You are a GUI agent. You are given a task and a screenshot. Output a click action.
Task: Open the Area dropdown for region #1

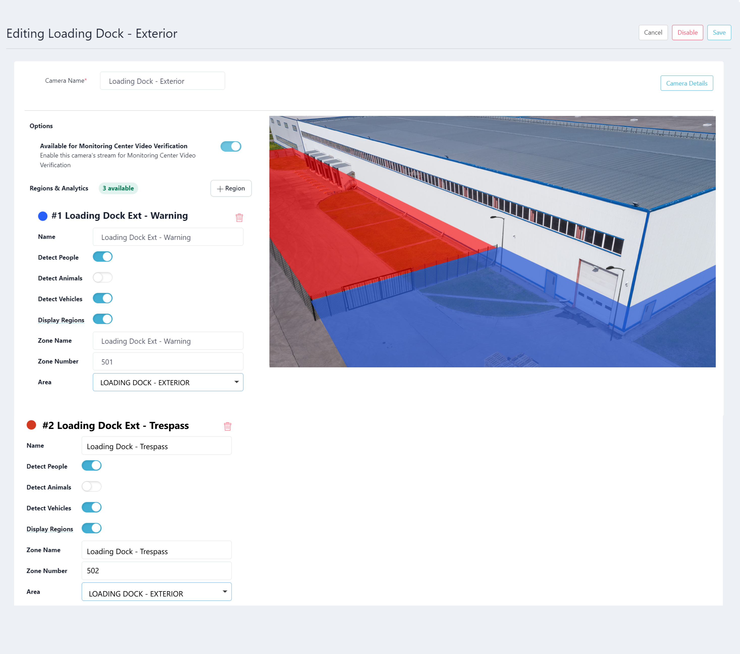[x=168, y=382]
